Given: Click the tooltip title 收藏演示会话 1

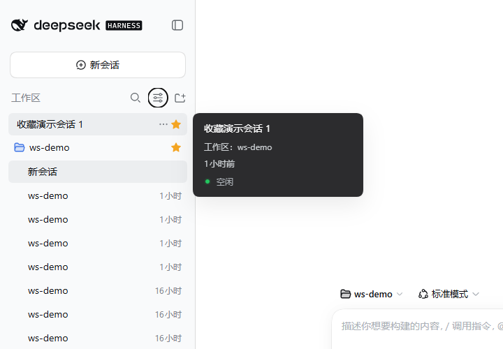Looking at the screenshot, I should [x=237, y=128].
